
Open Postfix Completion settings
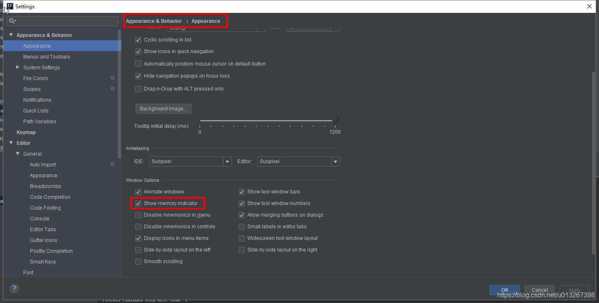point(51,251)
